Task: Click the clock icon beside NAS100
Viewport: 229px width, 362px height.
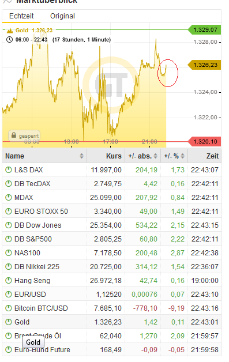Action: (x=9, y=253)
